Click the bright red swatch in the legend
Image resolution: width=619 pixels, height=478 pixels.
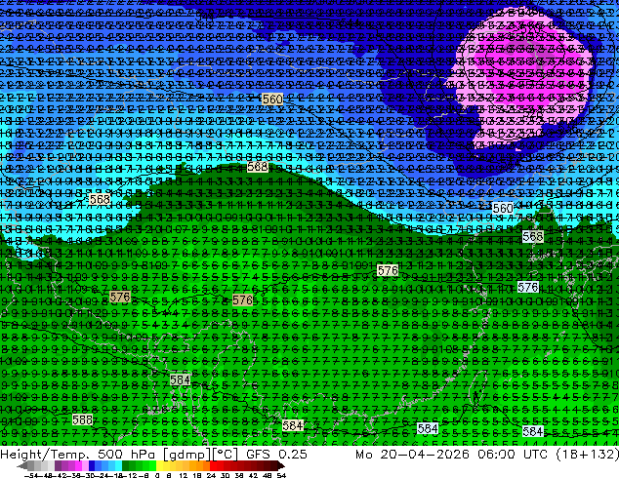(213, 465)
